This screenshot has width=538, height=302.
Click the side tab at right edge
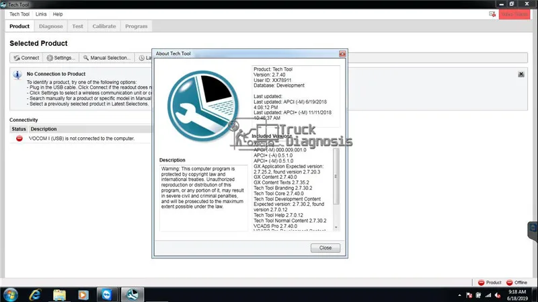[533, 231]
